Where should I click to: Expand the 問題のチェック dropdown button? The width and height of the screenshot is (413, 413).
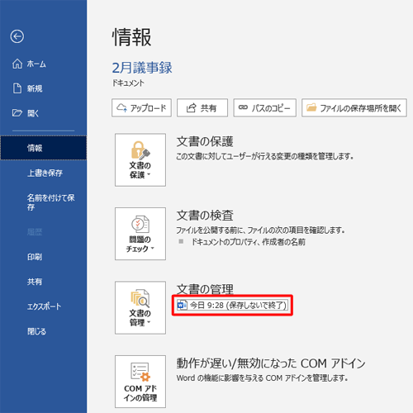(x=140, y=234)
